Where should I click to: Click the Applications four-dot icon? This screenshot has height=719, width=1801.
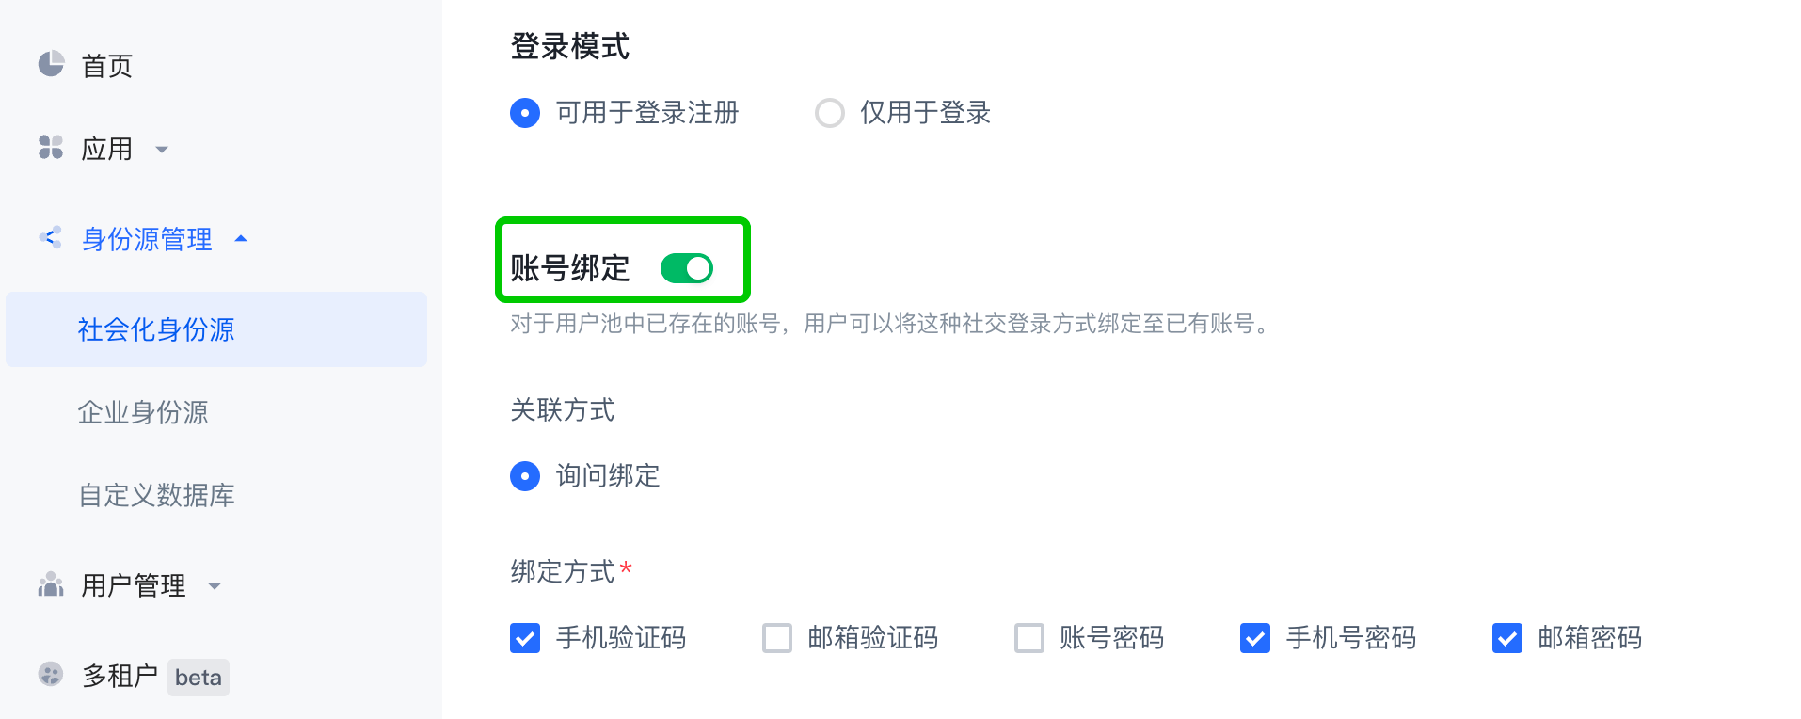pos(51,147)
